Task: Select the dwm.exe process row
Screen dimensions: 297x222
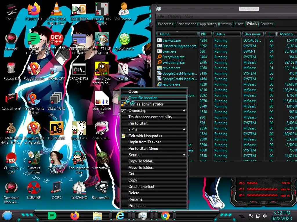Action: click(226, 51)
